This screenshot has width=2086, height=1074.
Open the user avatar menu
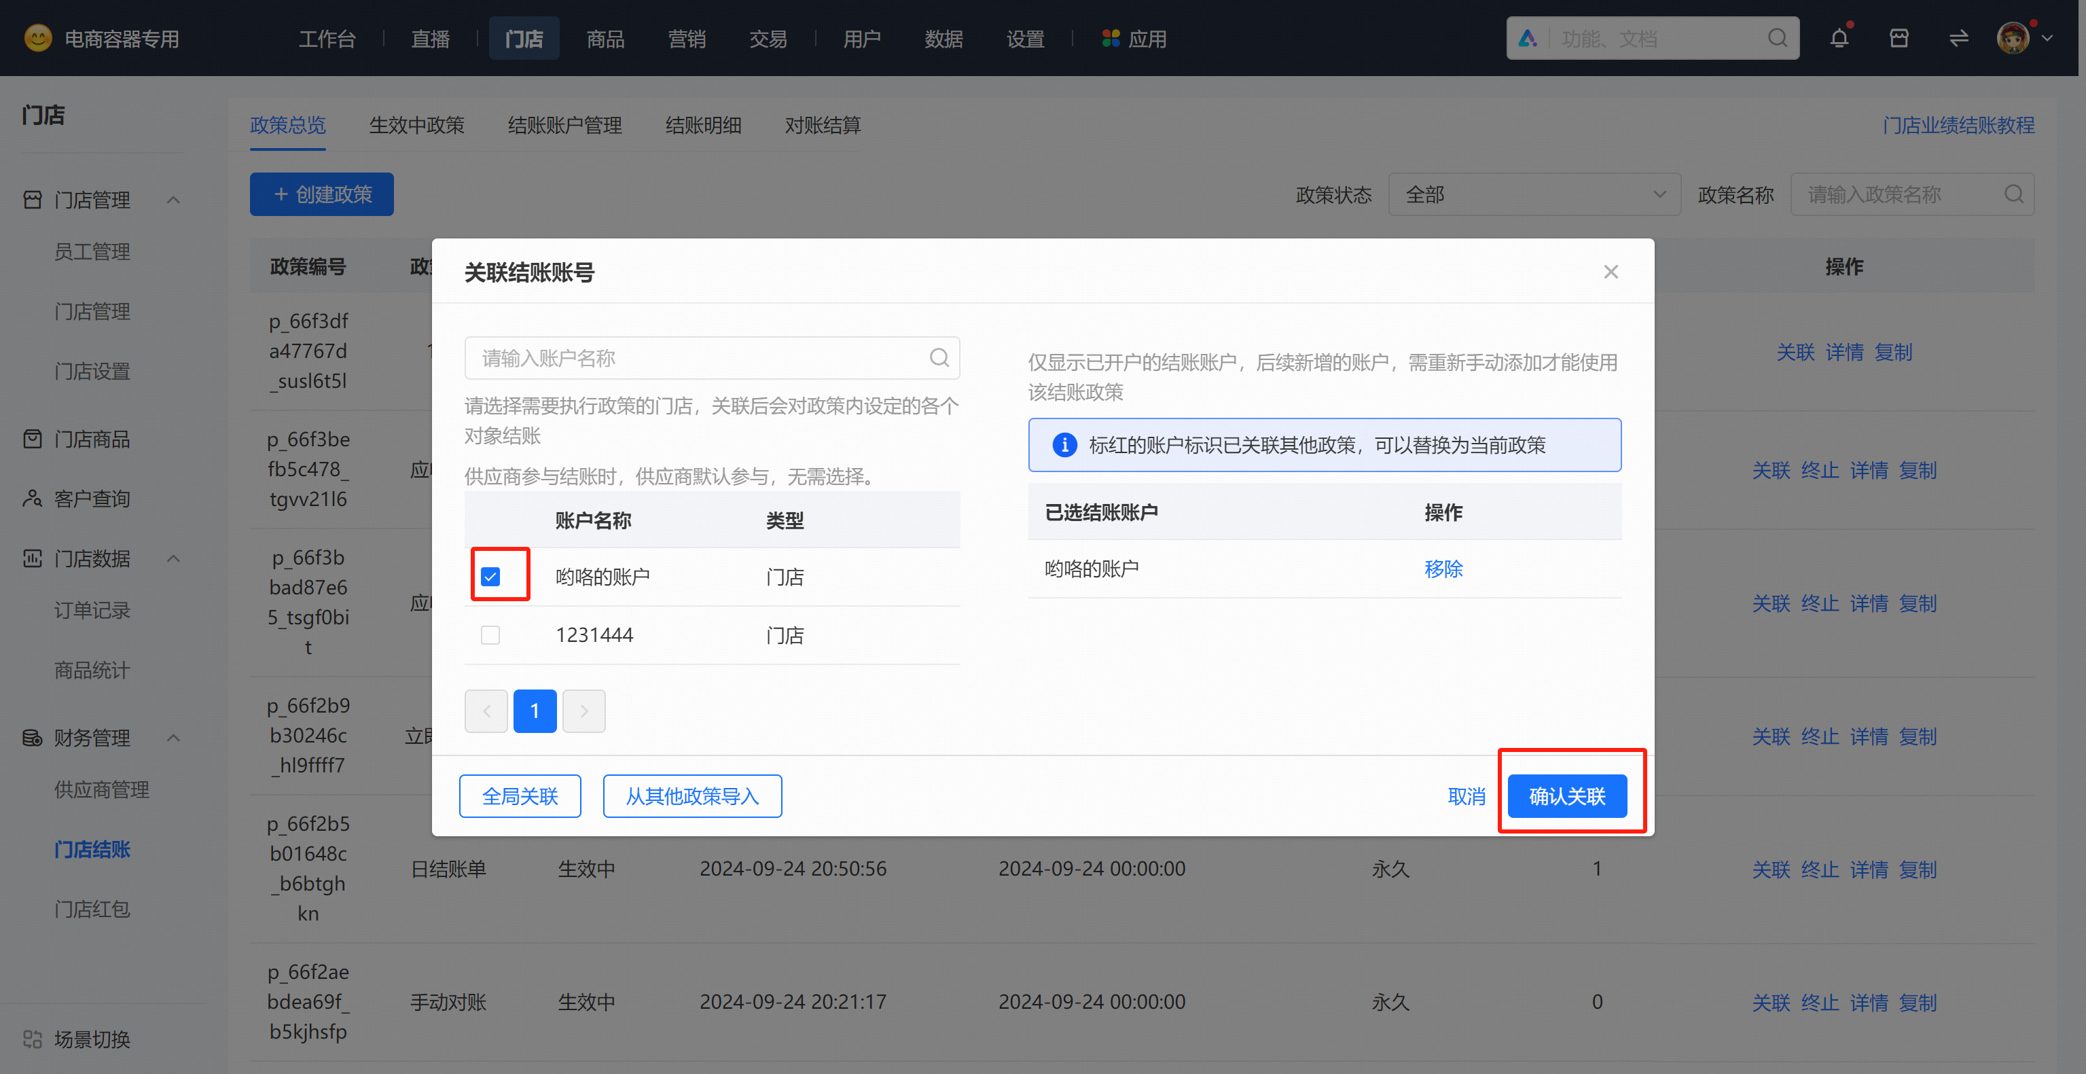(x=2014, y=38)
